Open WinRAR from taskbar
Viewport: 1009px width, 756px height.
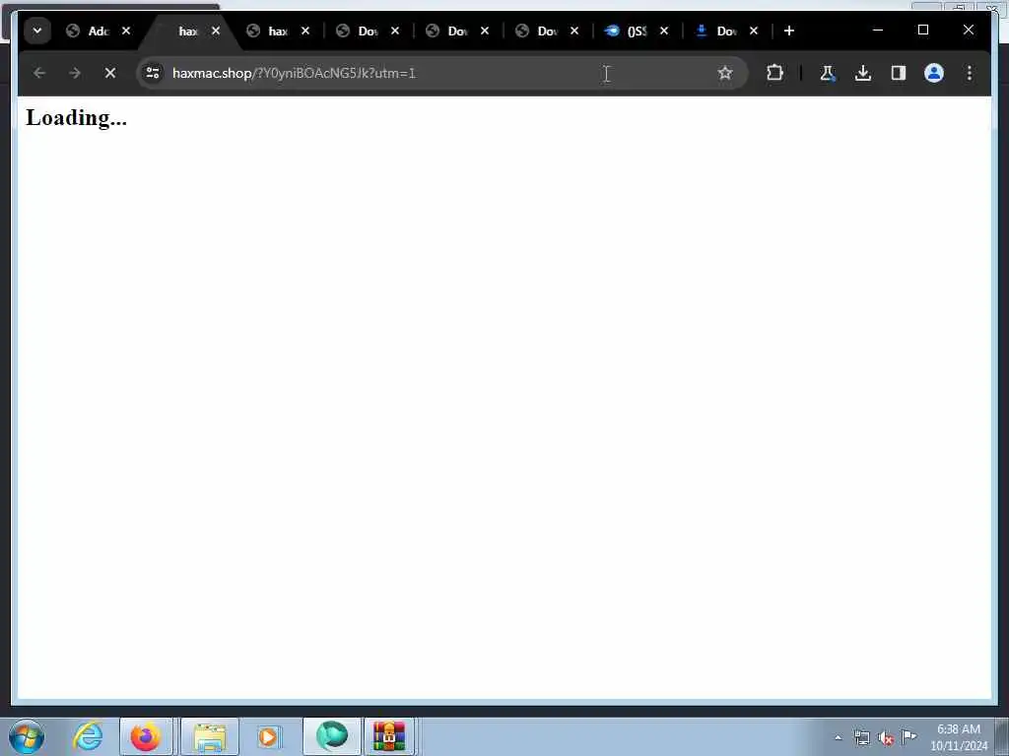pyautogui.click(x=389, y=736)
